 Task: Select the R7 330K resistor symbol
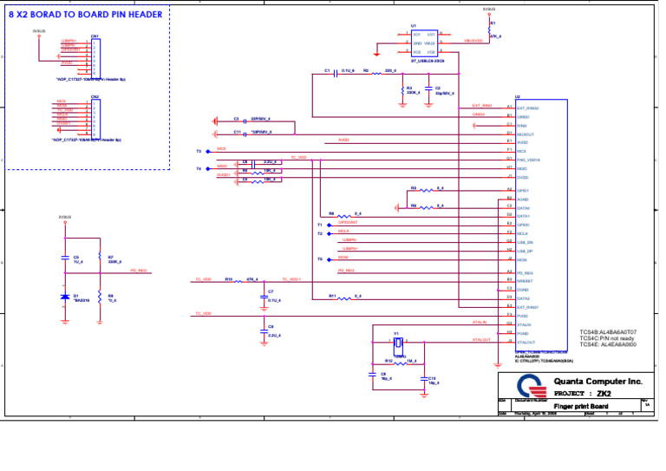tap(100, 256)
